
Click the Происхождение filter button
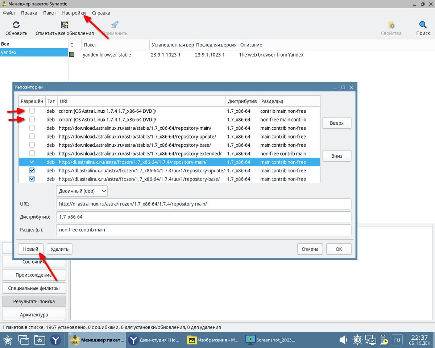[x=34, y=275]
